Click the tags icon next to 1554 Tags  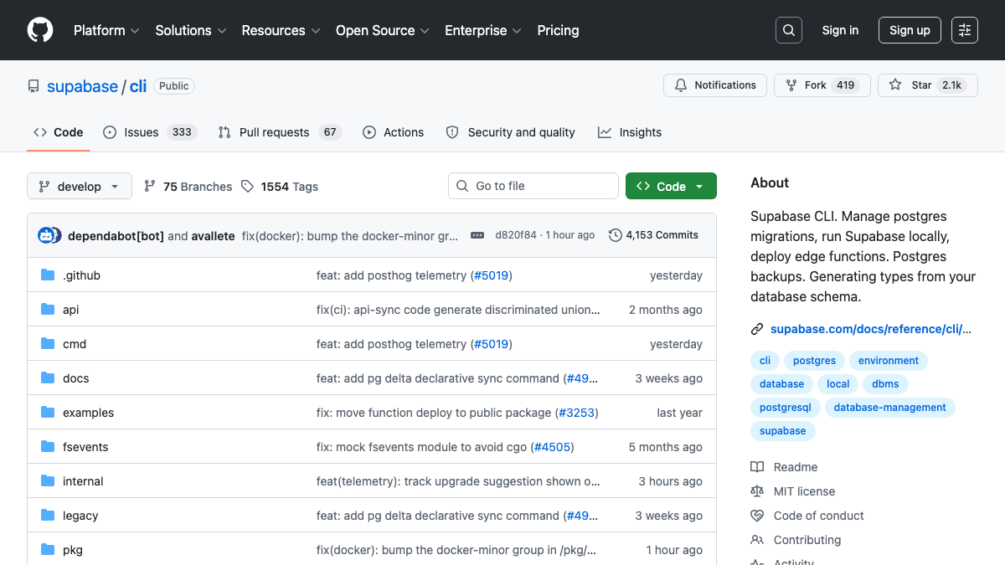(x=248, y=187)
